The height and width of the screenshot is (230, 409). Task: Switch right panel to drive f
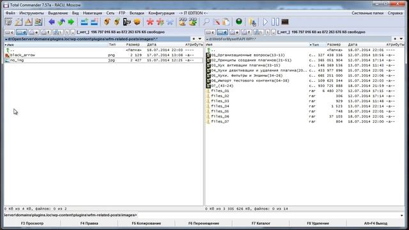tap(246, 32)
